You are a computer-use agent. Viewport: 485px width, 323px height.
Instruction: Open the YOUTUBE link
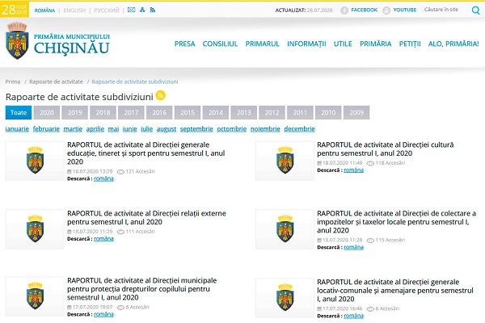[405, 10]
